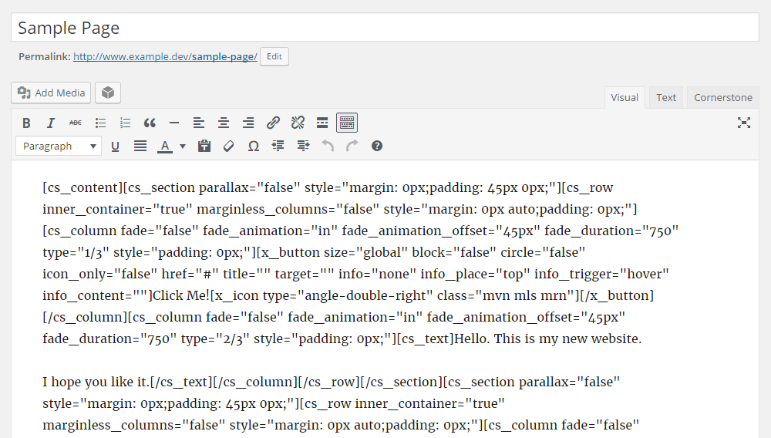Viewport: 771px width, 438px height.
Task: Align text right
Action: coord(248,123)
